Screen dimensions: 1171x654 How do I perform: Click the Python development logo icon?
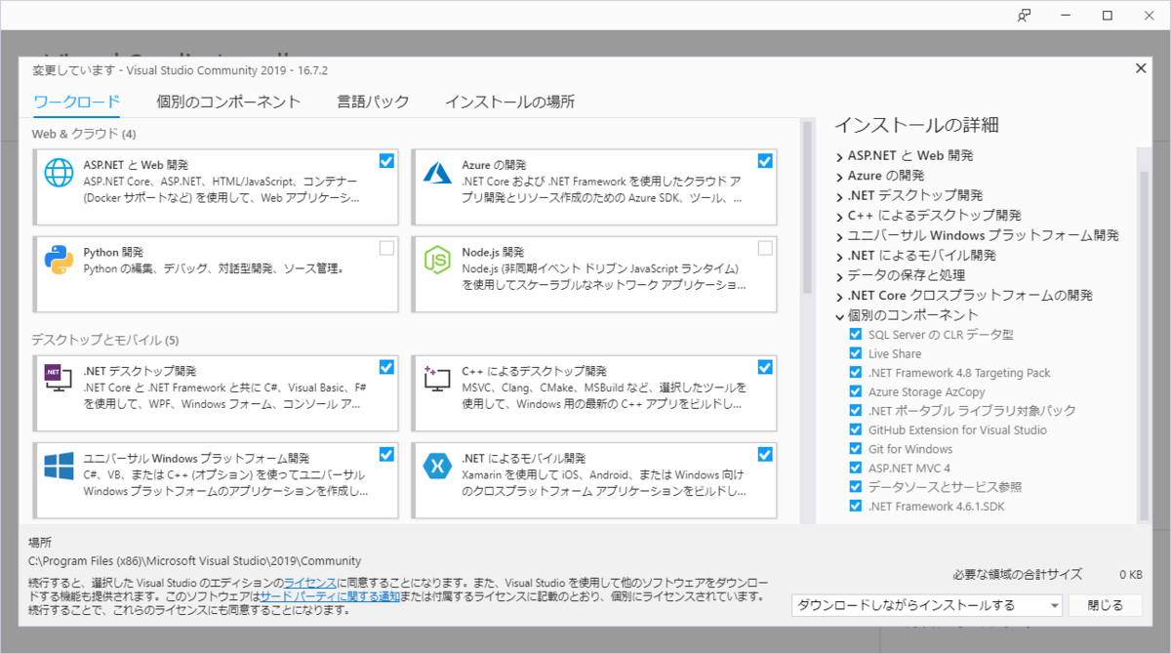[x=59, y=259]
